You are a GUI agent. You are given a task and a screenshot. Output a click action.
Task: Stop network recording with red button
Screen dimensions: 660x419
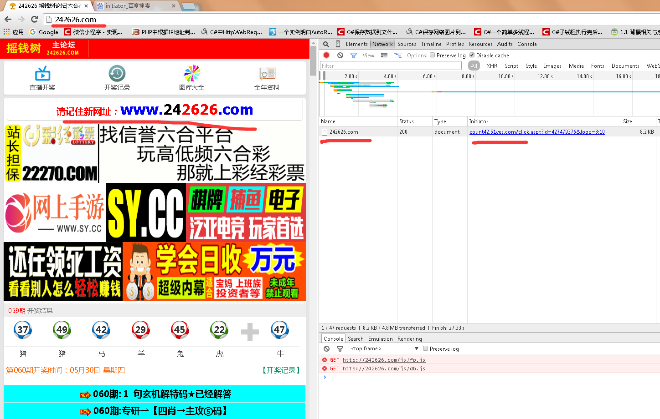pyautogui.click(x=326, y=55)
